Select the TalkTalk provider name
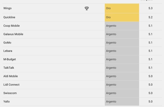Screen dimensions: 164x107 point(9,68)
